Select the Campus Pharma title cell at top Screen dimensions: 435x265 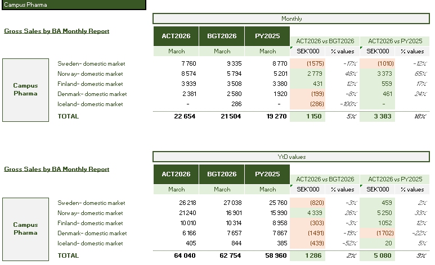(x=73, y=4)
